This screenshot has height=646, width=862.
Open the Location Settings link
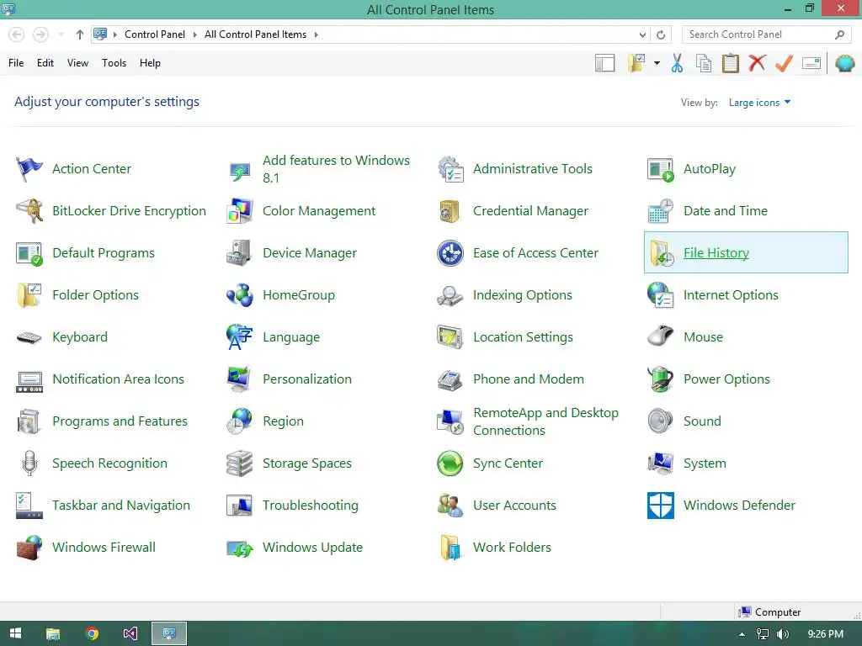click(x=523, y=337)
